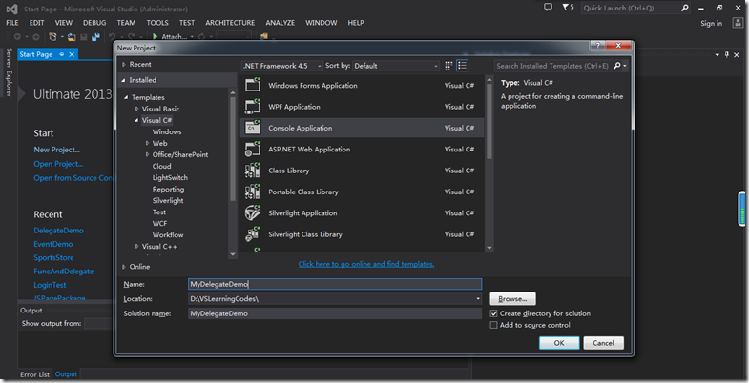Collapse the Installed section
The image size is (749, 383).
[x=124, y=80]
